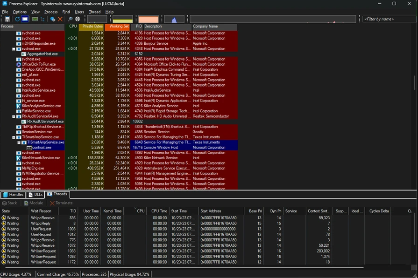Click the orange memory usage mini graph
This screenshot has width=418, height=278.
click(149, 20)
